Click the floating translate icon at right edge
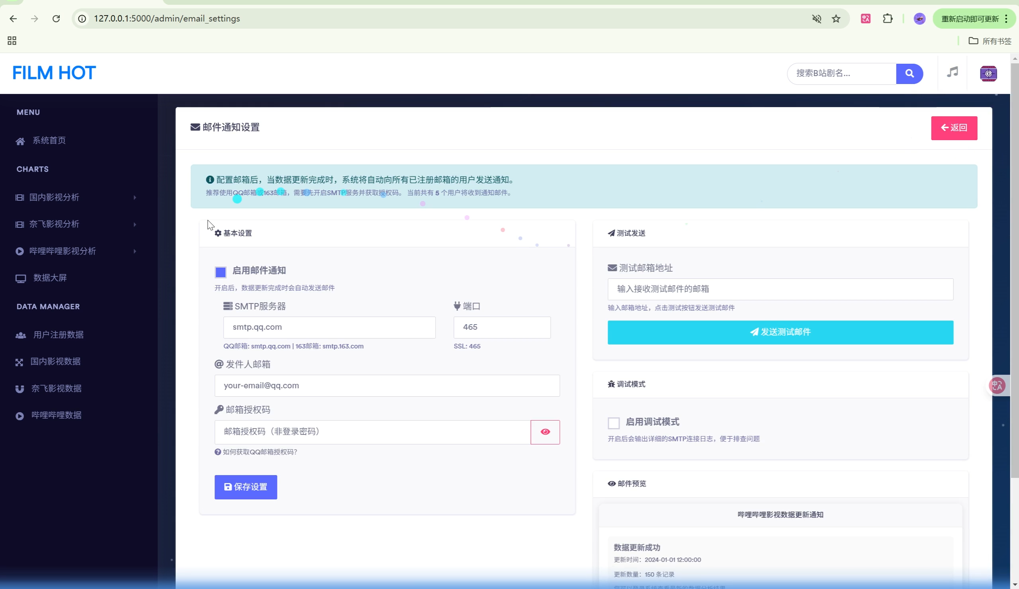The height and width of the screenshot is (589, 1019). click(x=997, y=385)
